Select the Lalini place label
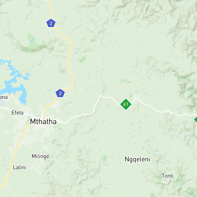The image size is (197, 197). tap(19, 167)
